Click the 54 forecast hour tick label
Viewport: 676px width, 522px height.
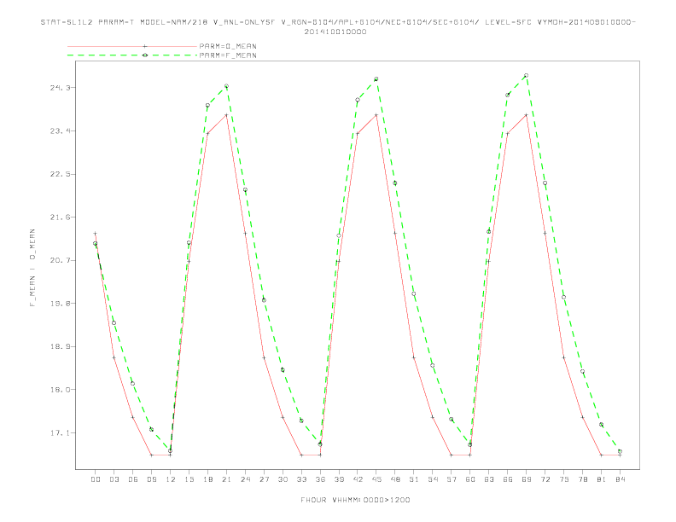point(433,479)
